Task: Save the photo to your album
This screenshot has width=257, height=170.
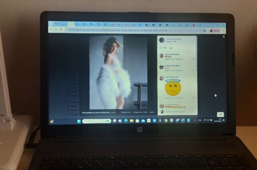Action: 140,112
